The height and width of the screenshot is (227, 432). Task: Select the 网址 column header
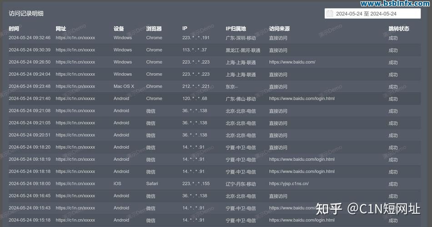point(61,29)
